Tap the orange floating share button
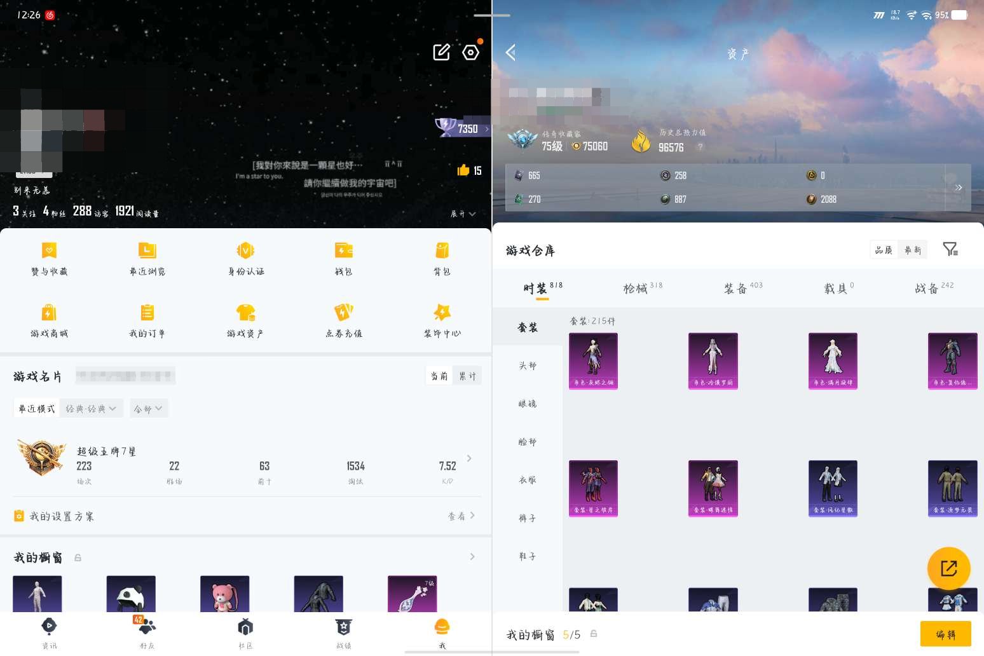The image size is (984, 656). tap(948, 568)
